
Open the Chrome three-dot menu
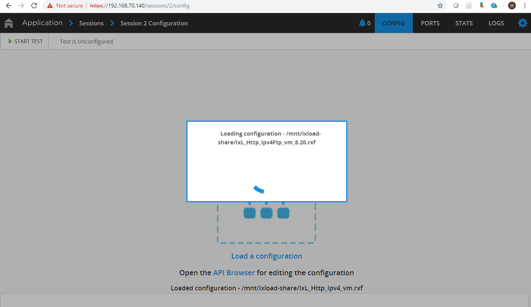pyautogui.click(x=525, y=6)
